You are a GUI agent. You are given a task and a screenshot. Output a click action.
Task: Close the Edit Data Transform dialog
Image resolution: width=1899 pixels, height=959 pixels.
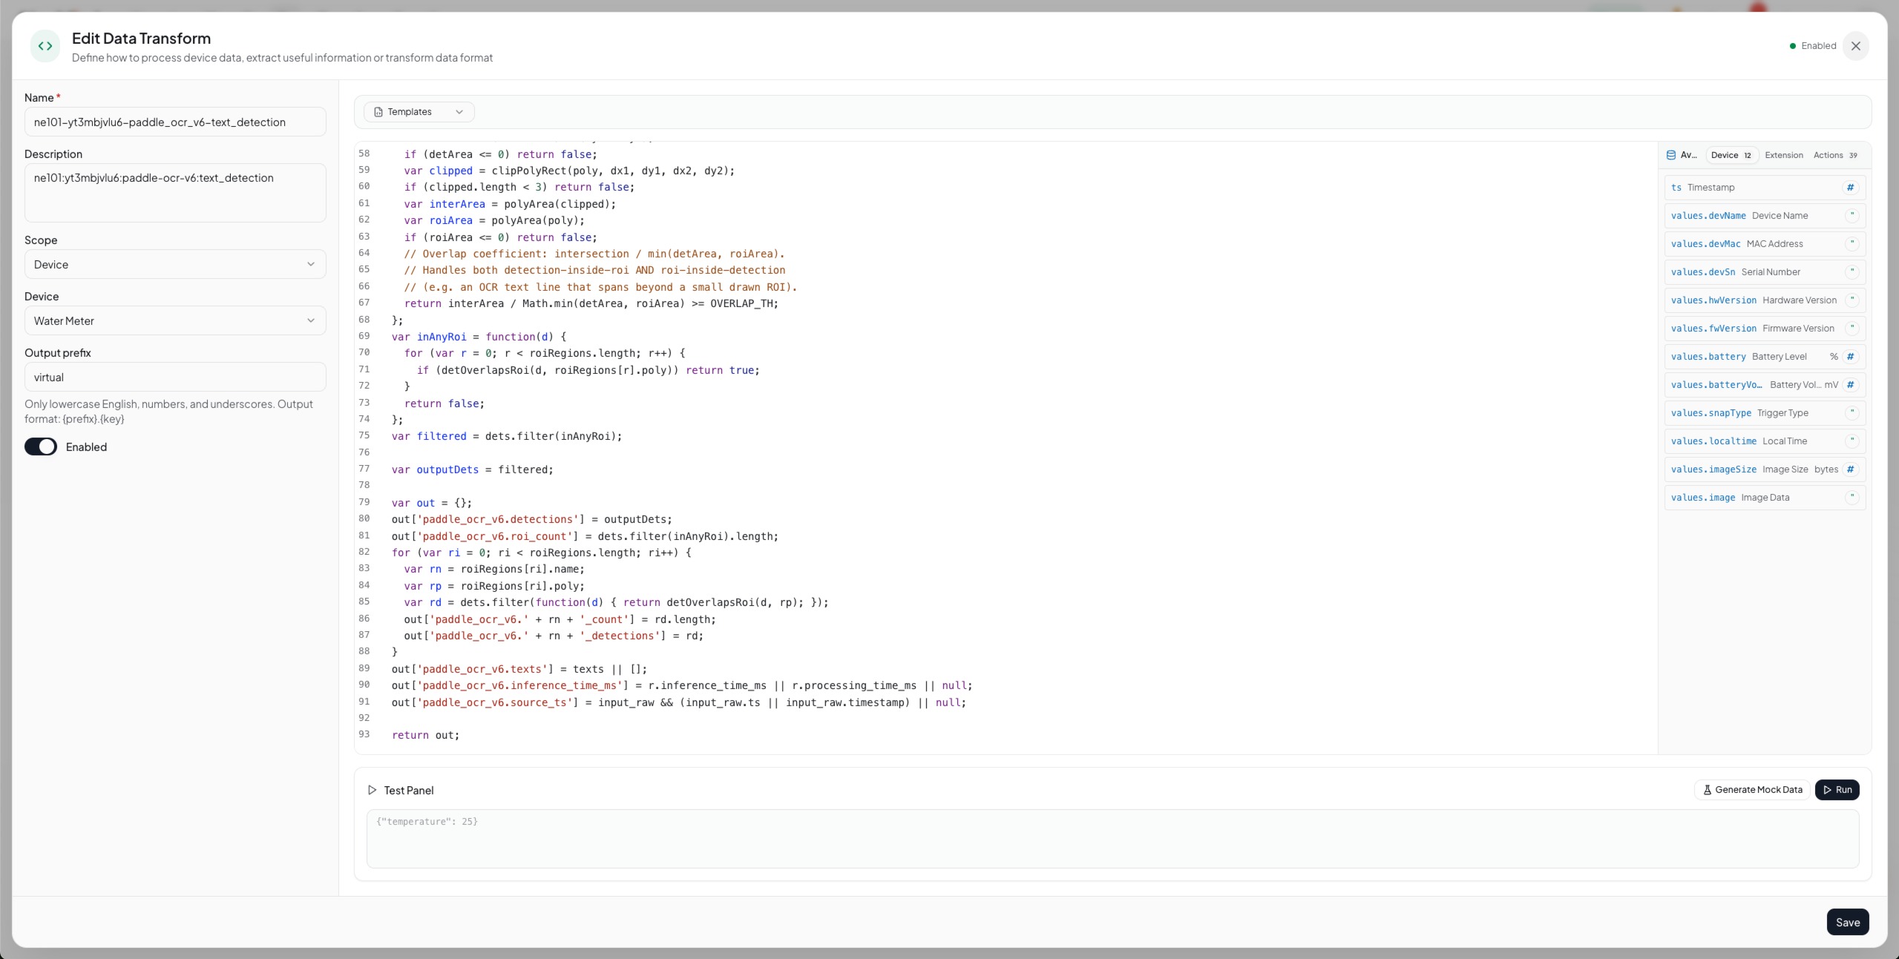pyautogui.click(x=1855, y=46)
